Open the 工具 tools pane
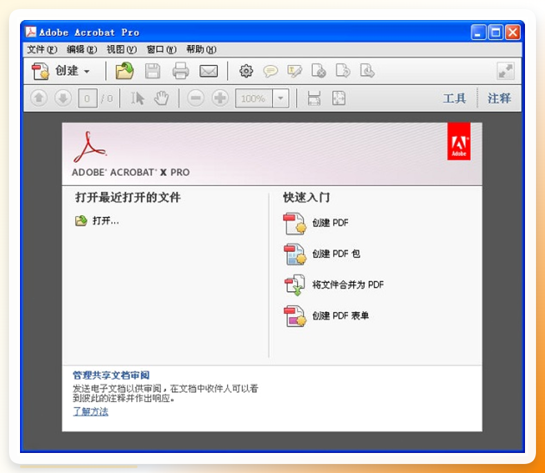 click(455, 98)
